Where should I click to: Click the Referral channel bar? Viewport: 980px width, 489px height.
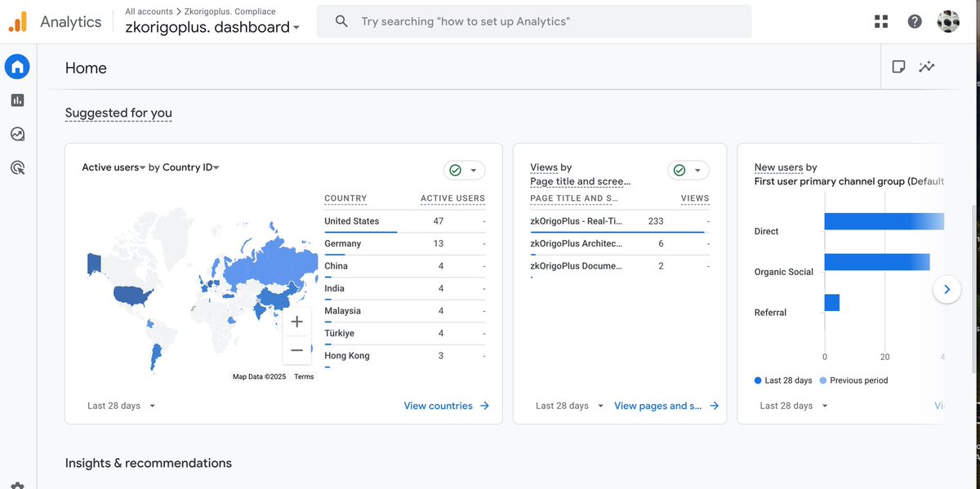tap(831, 303)
